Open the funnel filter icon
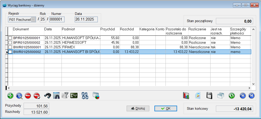Viewport: 261px width, 119px height. [x=65, y=96]
